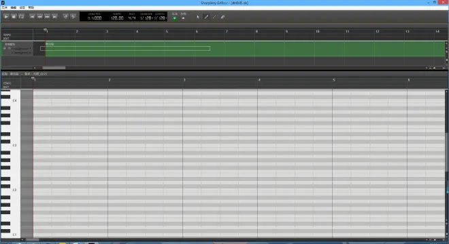Click the clip name label on green region
The width and height of the screenshot is (449, 244).
(x=50, y=44)
